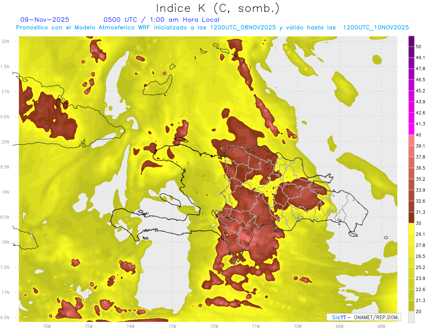This screenshot has width=428, height=331.
Task: Pick the magenta swatch between 40 and 41.3
Action: pyautogui.click(x=411, y=129)
